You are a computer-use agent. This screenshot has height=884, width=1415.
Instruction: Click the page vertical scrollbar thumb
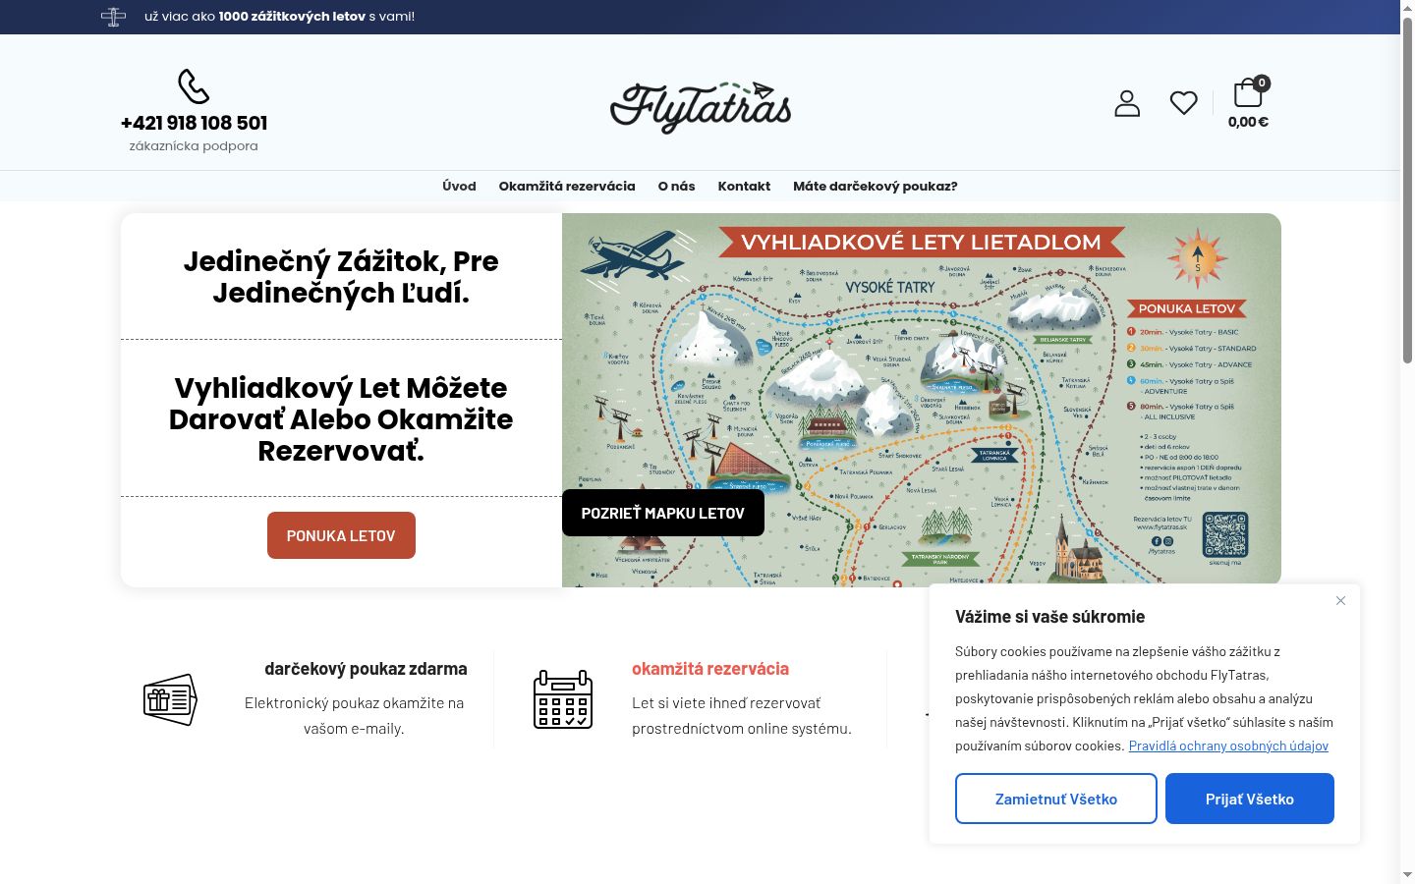click(x=1407, y=190)
